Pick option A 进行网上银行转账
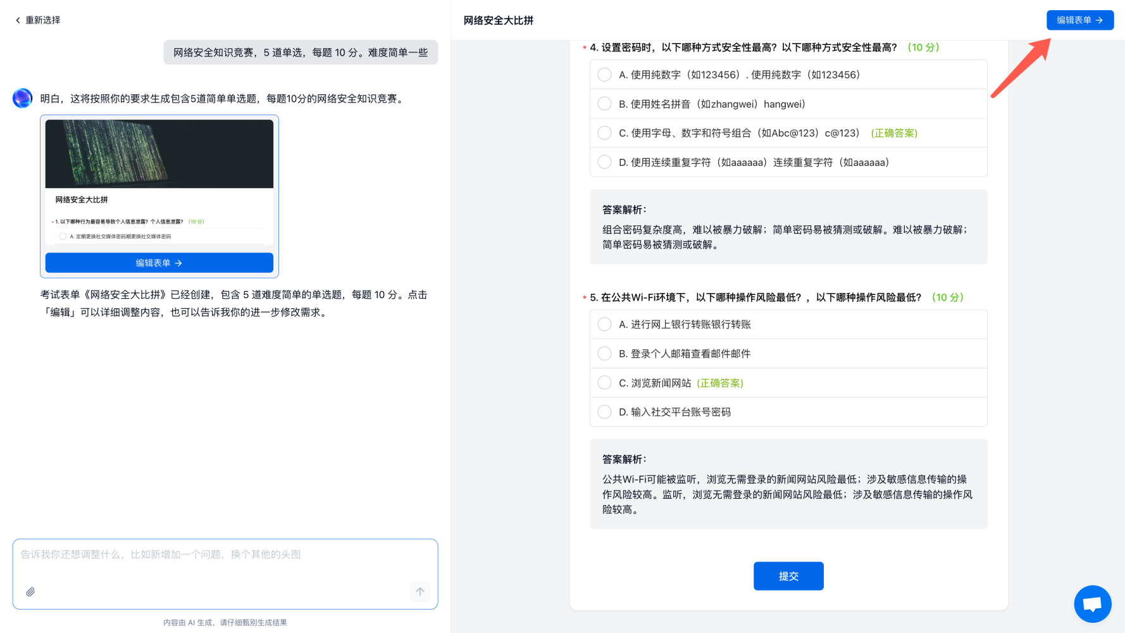The height and width of the screenshot is (633, 1125). point(605,324)
